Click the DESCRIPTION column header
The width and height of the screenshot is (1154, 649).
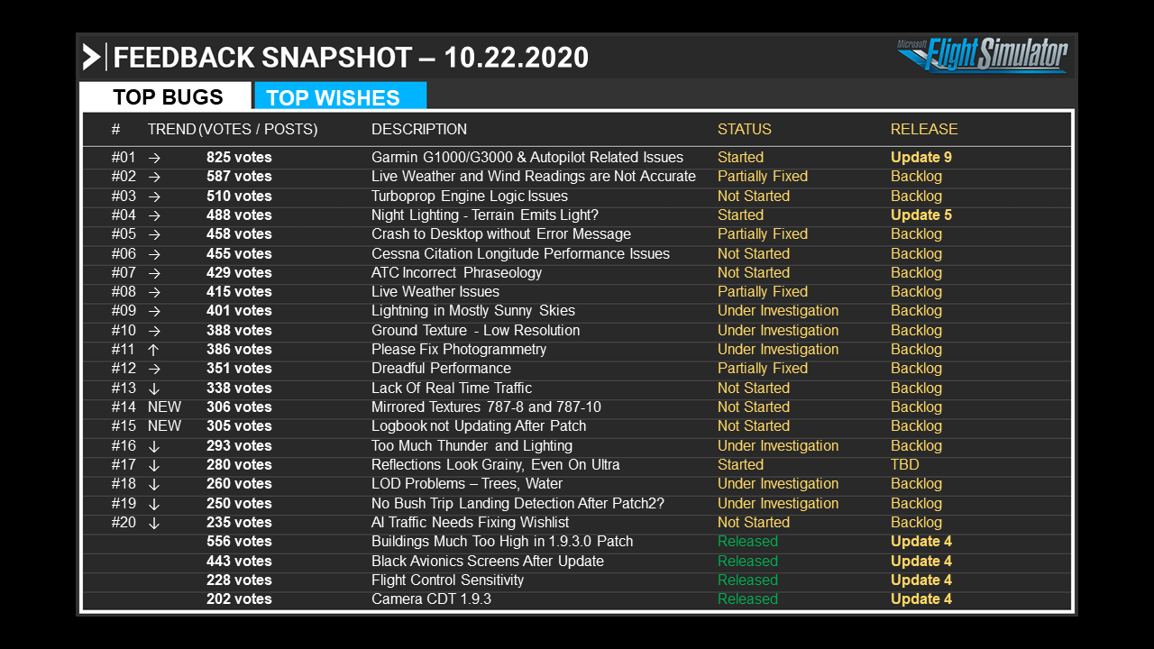(419, 129)
